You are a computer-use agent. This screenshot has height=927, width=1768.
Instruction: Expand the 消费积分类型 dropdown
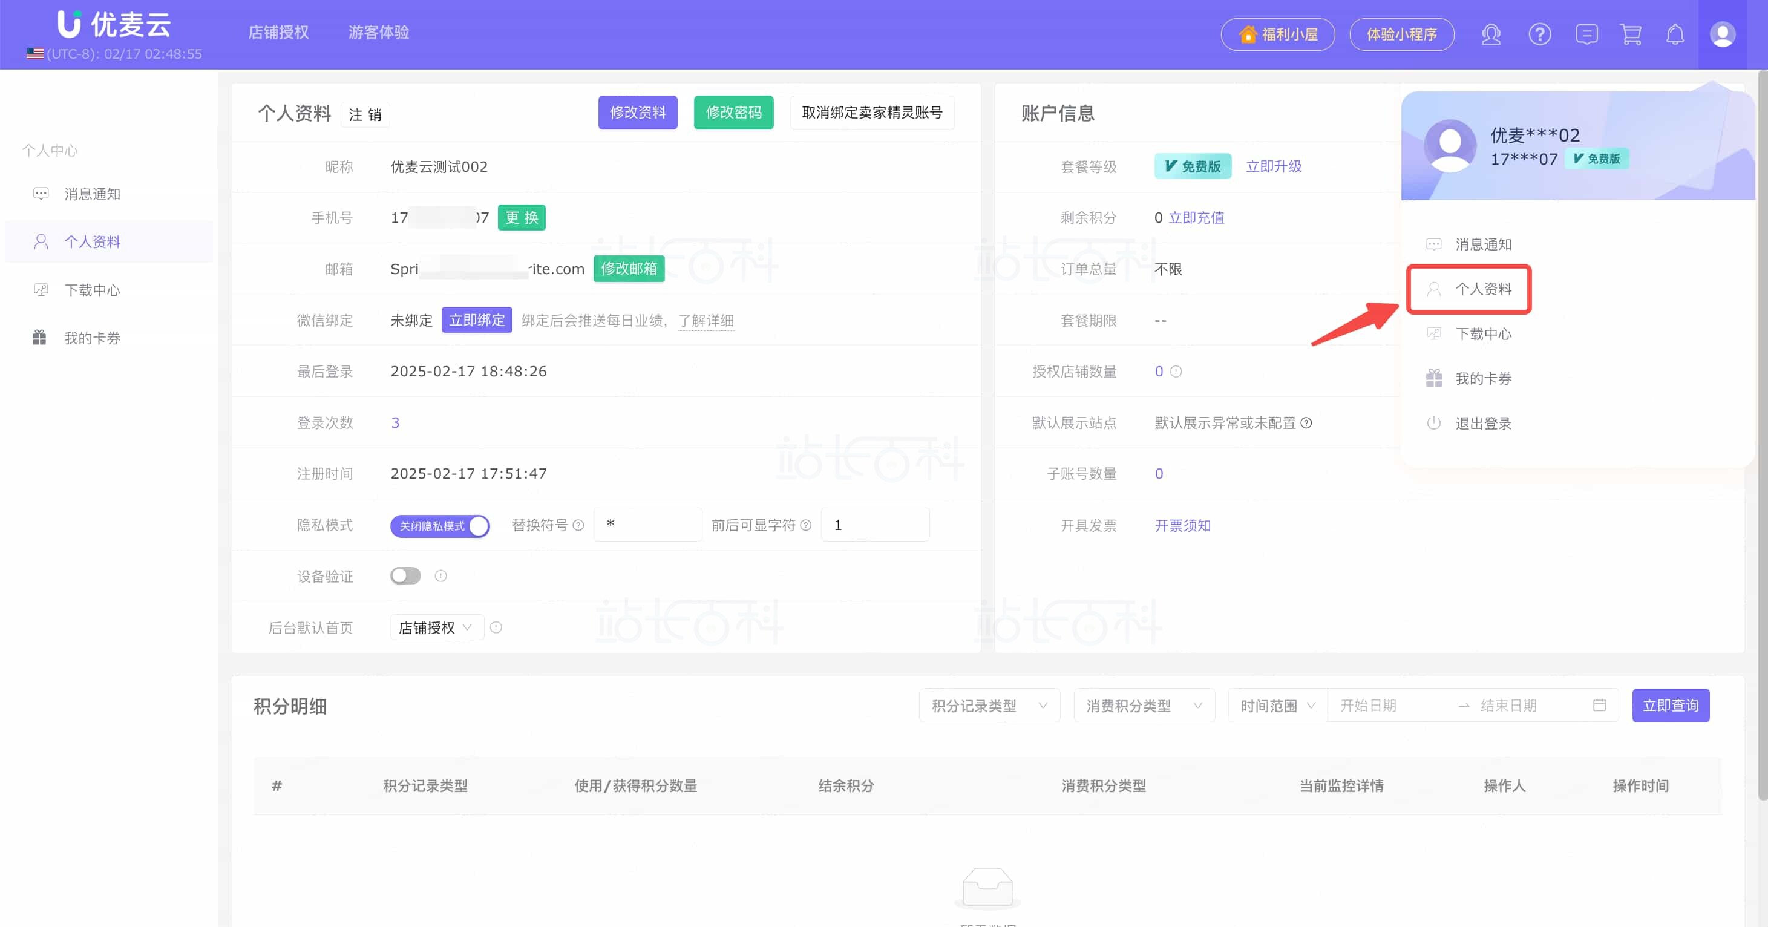click(1144, 705)
